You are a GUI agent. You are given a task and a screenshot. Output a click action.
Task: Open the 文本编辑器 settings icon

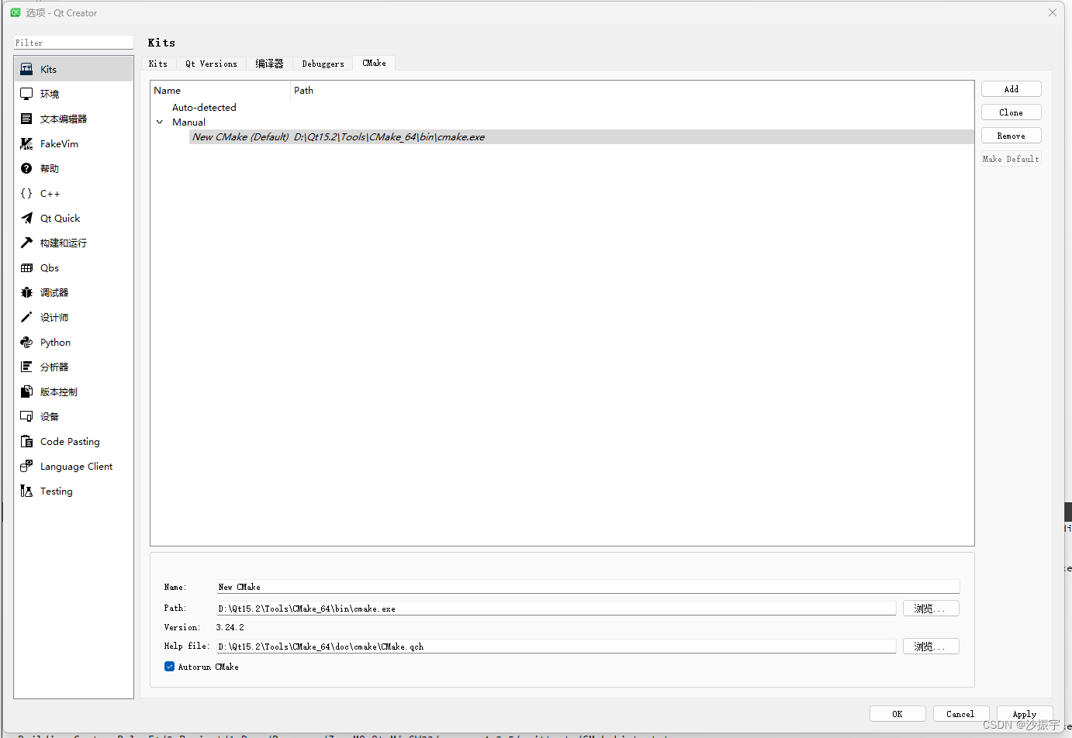click(26, 119)
